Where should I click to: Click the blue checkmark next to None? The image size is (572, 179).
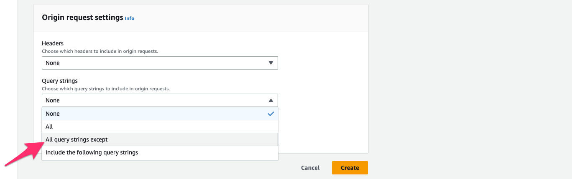pos(271,114)
